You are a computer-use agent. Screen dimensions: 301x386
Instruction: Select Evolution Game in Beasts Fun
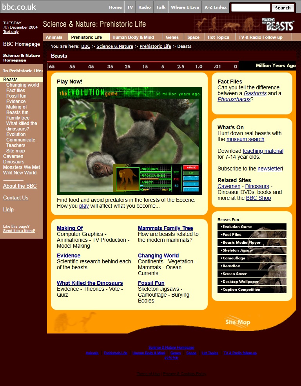coord(252,227)
